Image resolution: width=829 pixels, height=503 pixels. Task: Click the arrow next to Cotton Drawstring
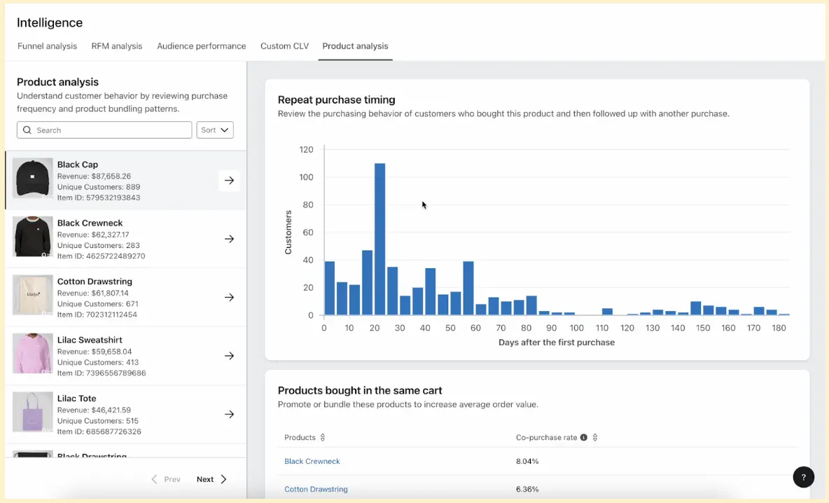pyautogui.click(x=229, y=297)
